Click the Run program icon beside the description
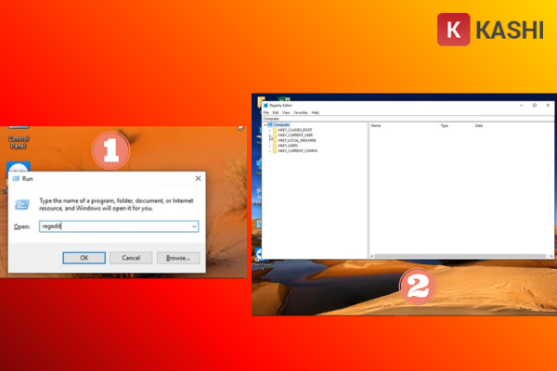This screenshot has width=557, height=371. (22, 204)
